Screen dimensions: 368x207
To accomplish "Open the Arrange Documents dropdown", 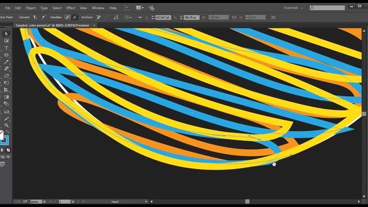I will [140, 7].
